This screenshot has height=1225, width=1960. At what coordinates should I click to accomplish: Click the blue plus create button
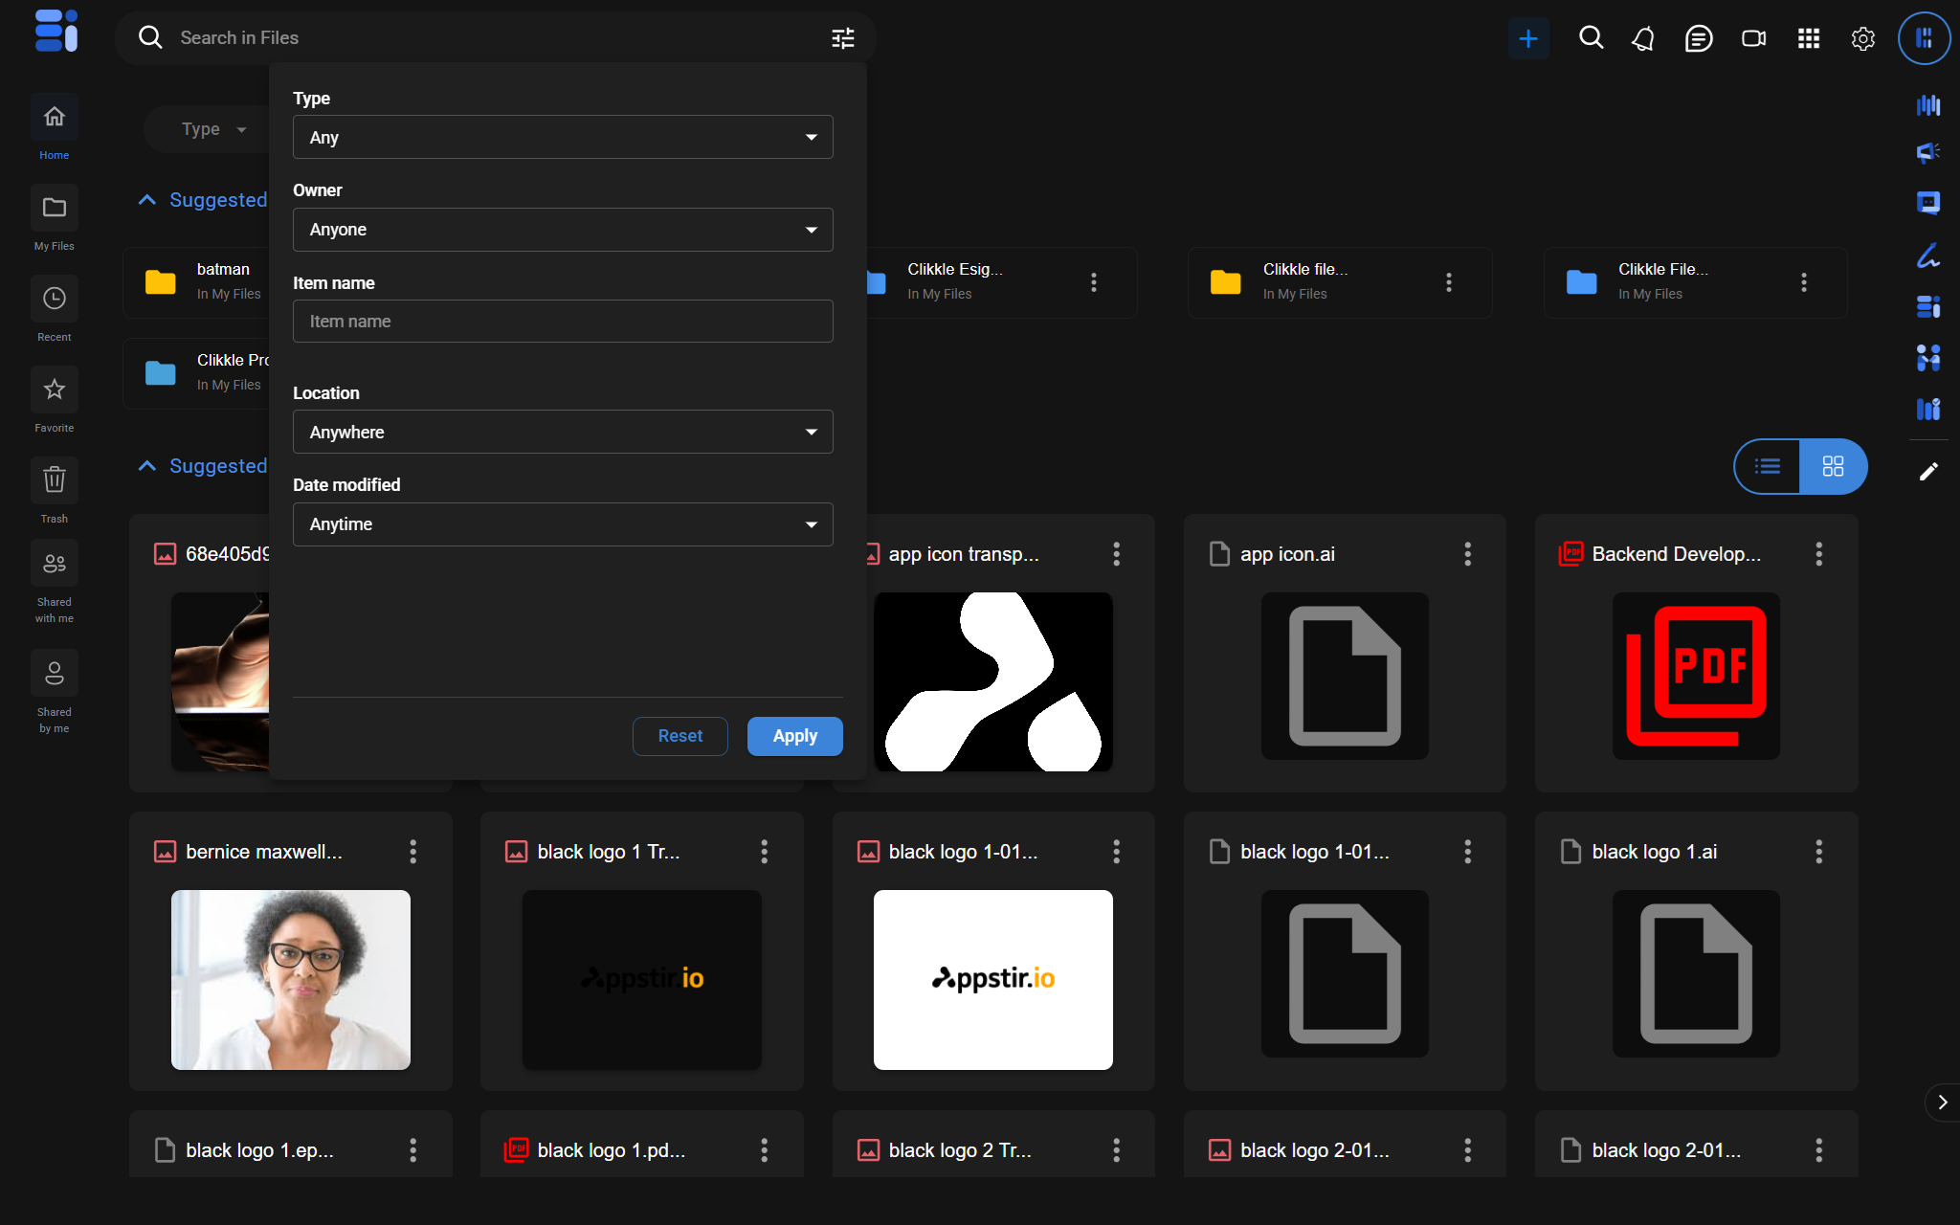point(1528,38)
